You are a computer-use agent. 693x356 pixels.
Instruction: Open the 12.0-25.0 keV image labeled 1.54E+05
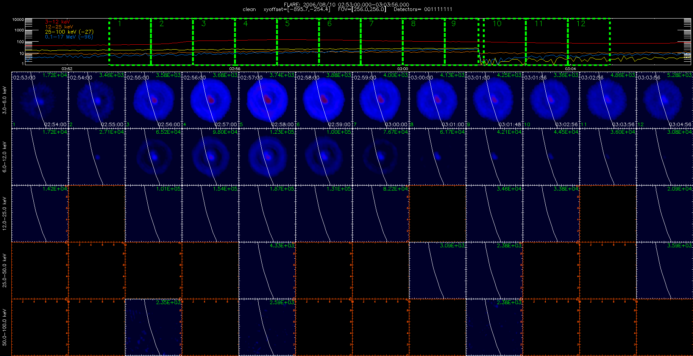tap(211, 213)
